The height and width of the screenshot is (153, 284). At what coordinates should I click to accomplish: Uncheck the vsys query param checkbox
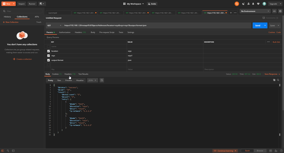tap(49, 56)
